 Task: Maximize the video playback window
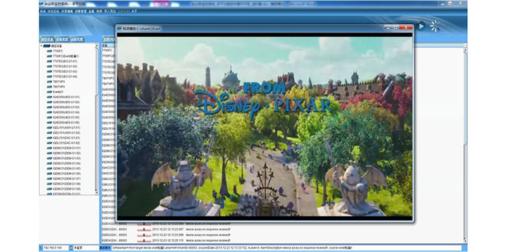tap(395, 28)
